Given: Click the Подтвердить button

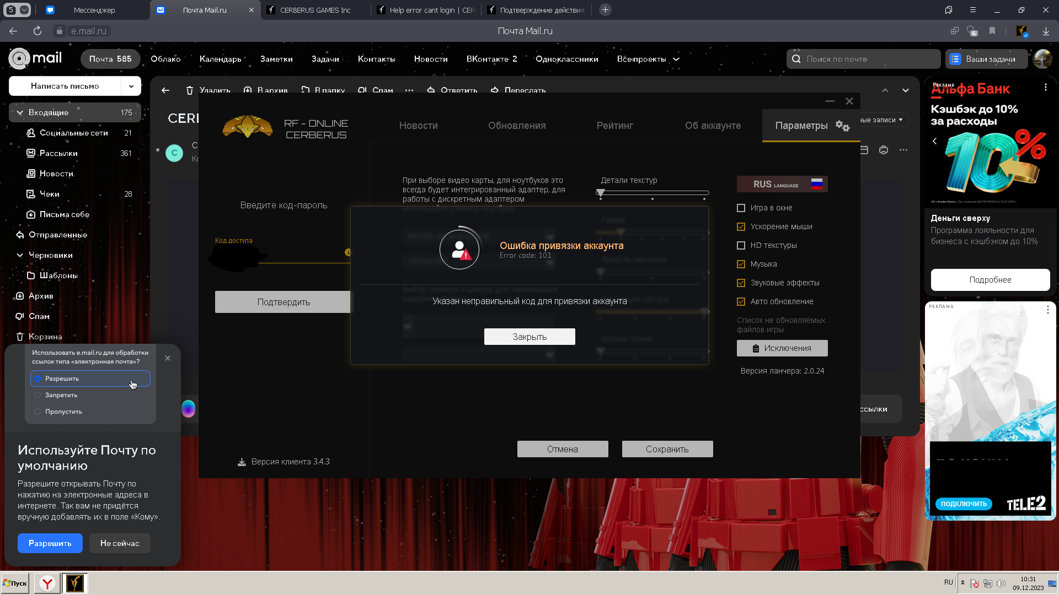Looking at the screenshot, I should (x=283, y=302).
